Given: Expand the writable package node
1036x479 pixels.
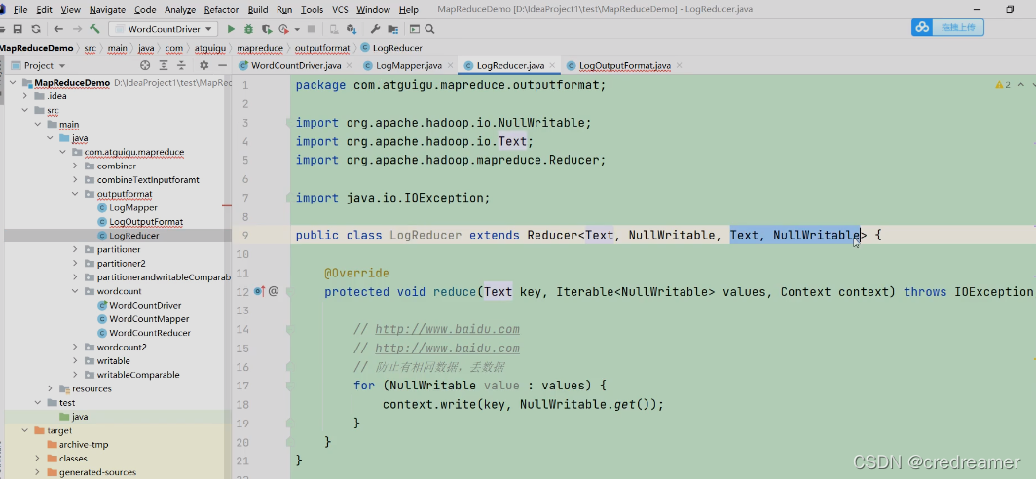Looking at the screenshot, I should [75, 361].
